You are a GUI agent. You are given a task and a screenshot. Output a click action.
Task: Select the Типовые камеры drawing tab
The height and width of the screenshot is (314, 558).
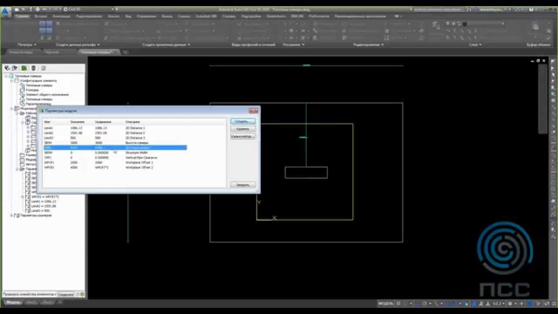click(x=96, y=52)
